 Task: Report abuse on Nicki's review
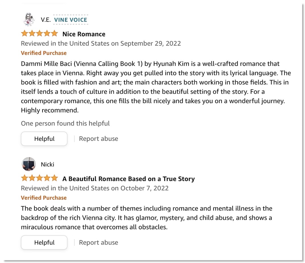point(98,243)
